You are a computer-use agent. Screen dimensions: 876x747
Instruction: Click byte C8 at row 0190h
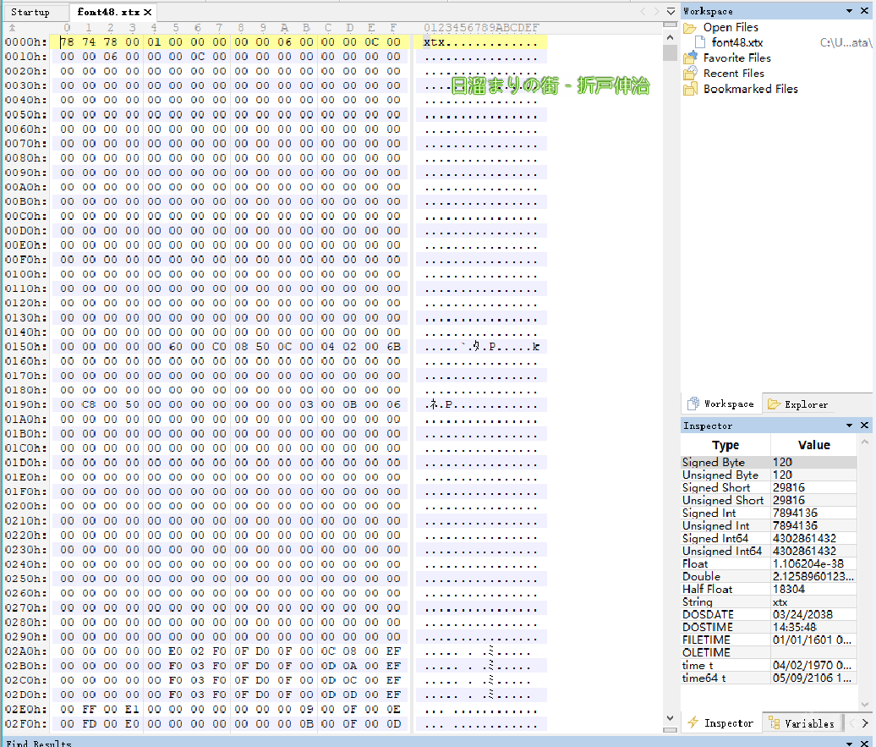pyautogui.click(x=89, y=405)
